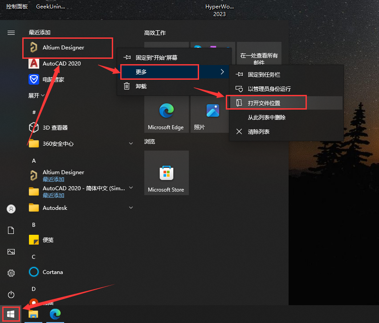Click the B section letter header

[34, 225]
